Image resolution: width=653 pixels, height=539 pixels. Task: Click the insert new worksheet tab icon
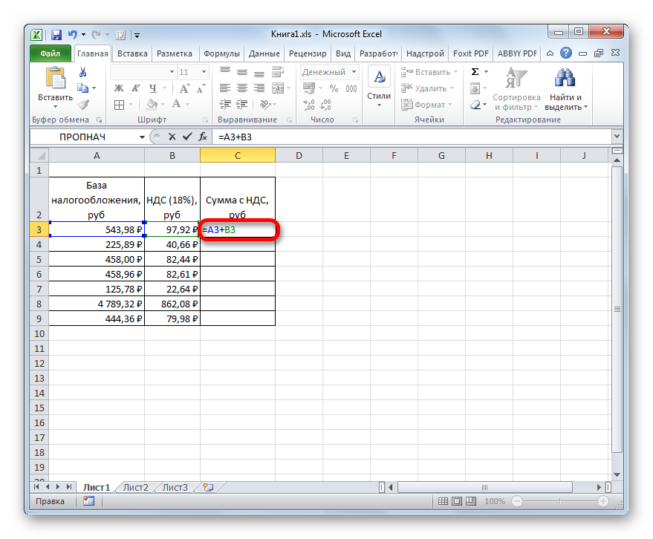(x=209, y=488)
